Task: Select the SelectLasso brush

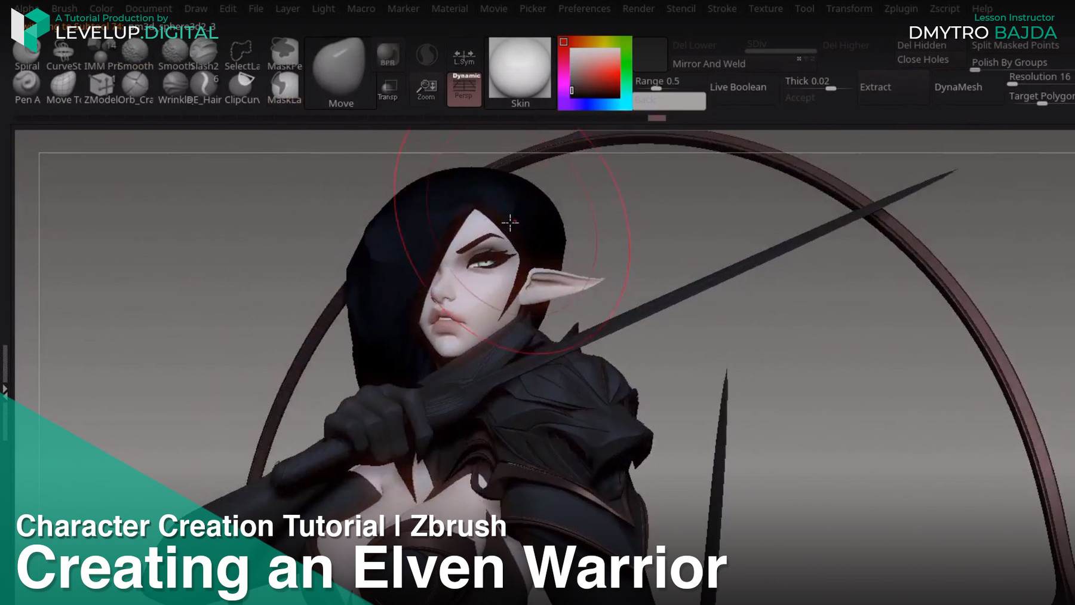Action: click(x=242, y=55)
